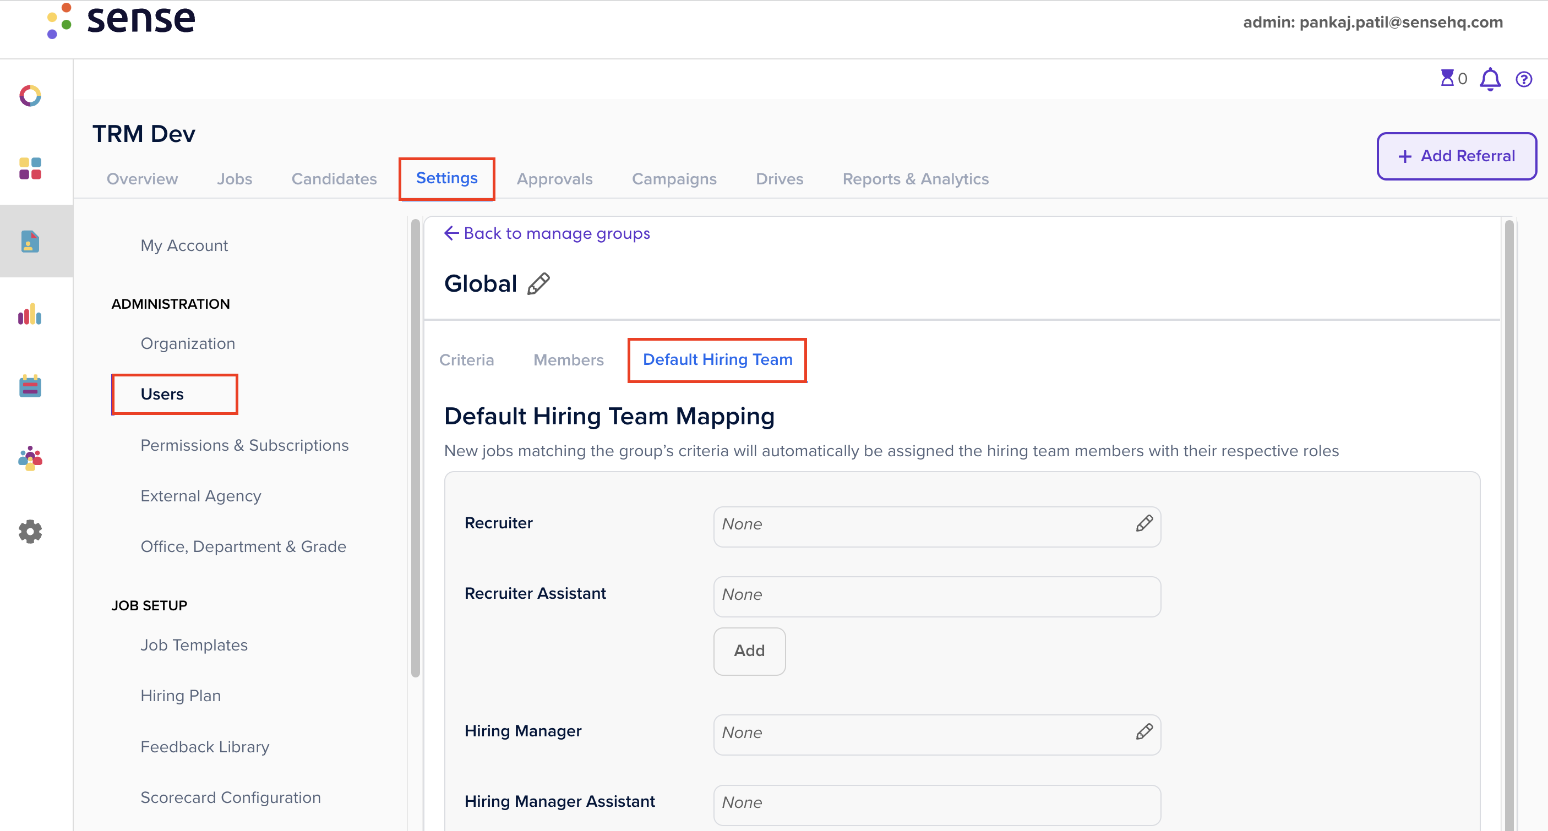Open Organization settings
This screenshot has width=1548, height=831.
pos(188,344)
